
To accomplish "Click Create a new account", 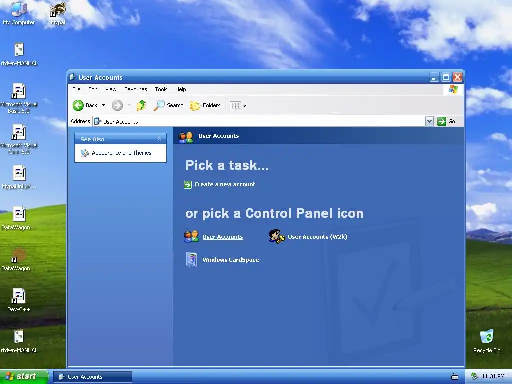I will pyautogui.click(x=225, y=184).
